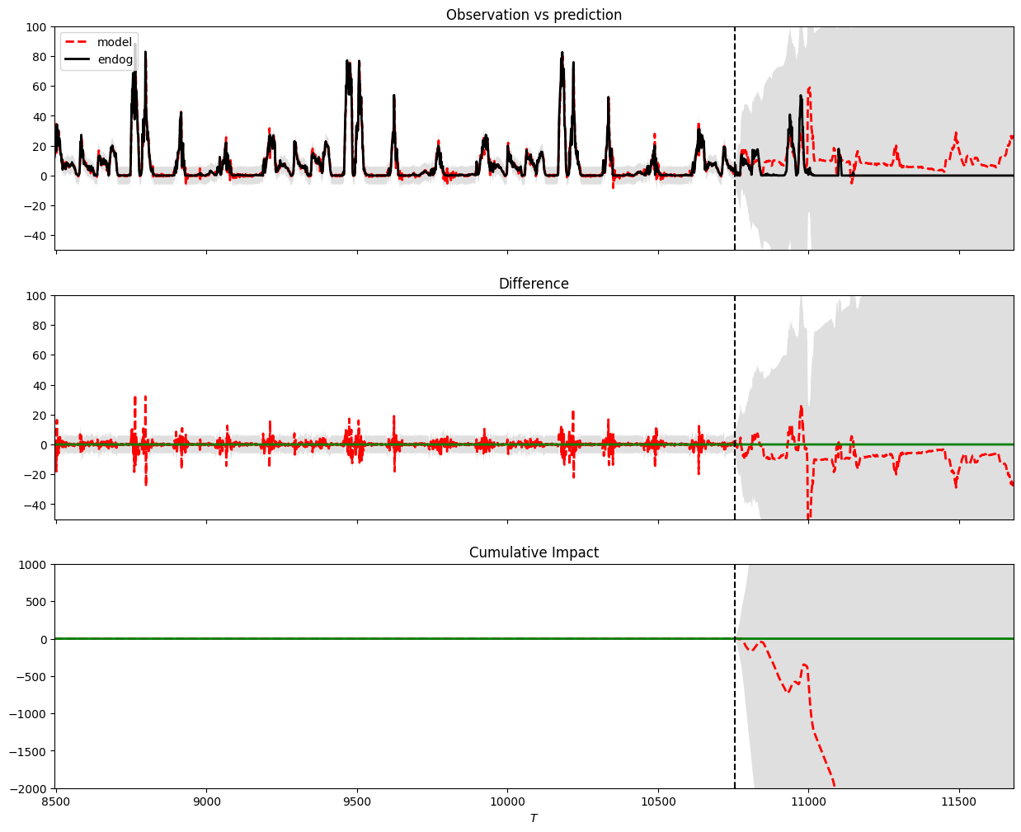Click the vertical dashed intervention line in top plot
1021x832 pixels.
point(735,139)
